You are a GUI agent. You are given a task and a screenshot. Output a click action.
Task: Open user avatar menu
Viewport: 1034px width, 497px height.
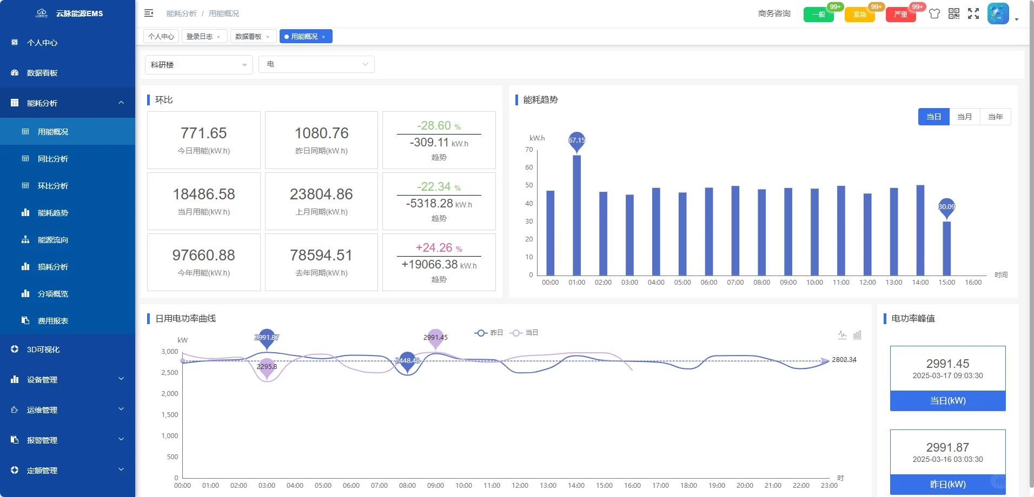pos(998,14)
